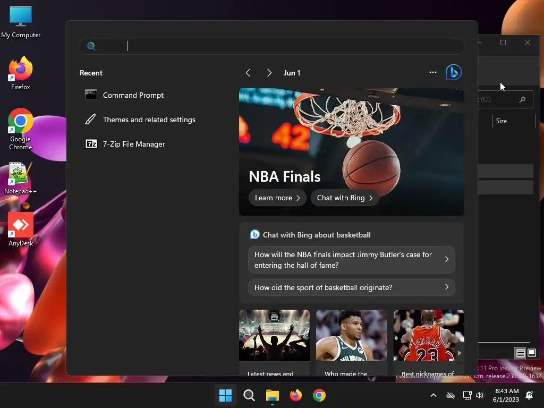The width and height of the screenshot is (544, 408).
Task: Click Chat with Bing on NBA Finals card
Action: tap(344, 198)
